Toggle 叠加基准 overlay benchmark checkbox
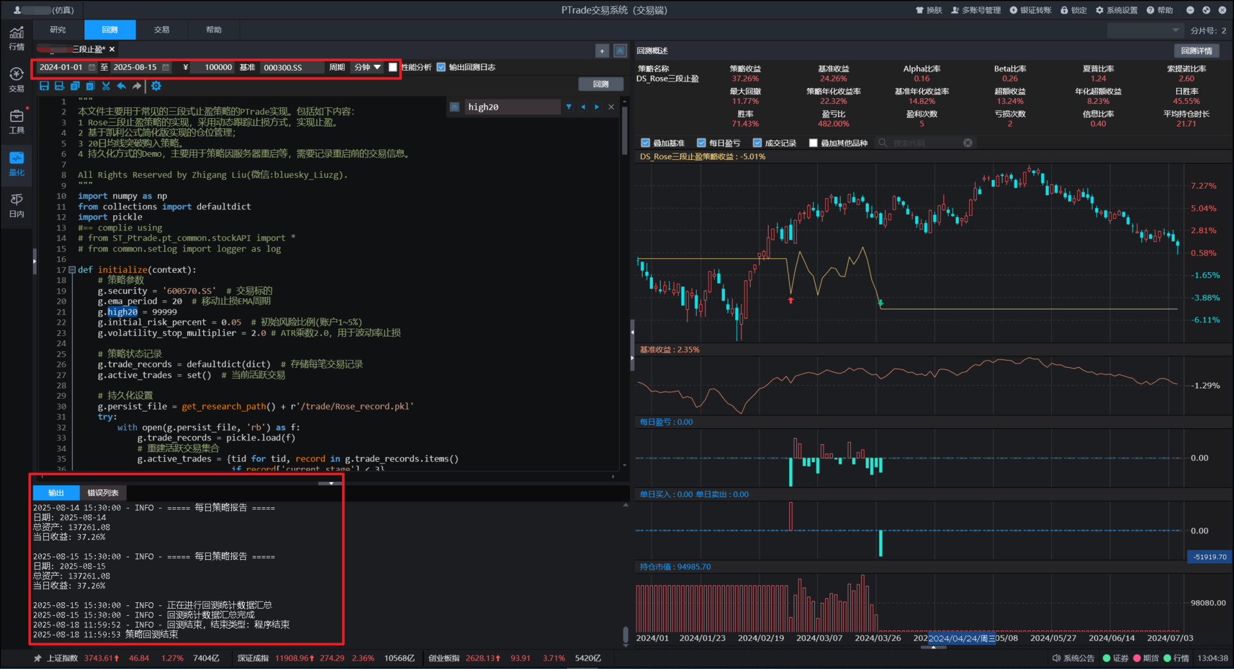The height and width of the screenshot is (669, 1234). tap(645, 143)
